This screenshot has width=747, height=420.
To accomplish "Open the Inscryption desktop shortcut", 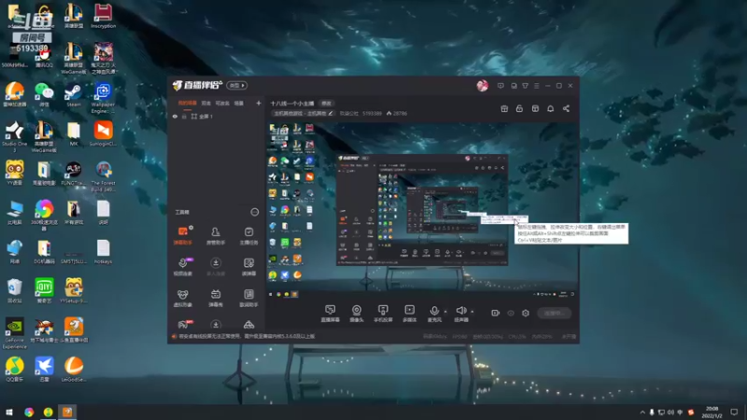I will click(x=103, y=16).
